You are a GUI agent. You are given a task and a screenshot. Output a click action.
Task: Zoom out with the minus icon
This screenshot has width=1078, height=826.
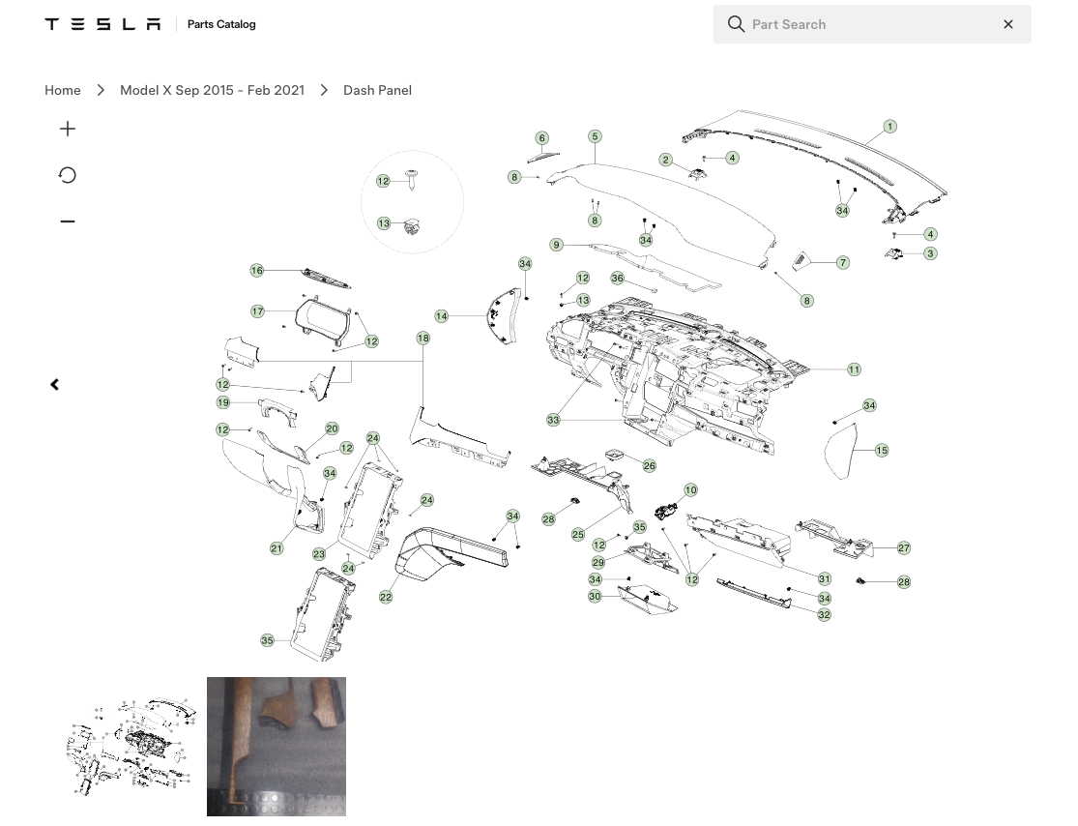[x=68, y=221]
